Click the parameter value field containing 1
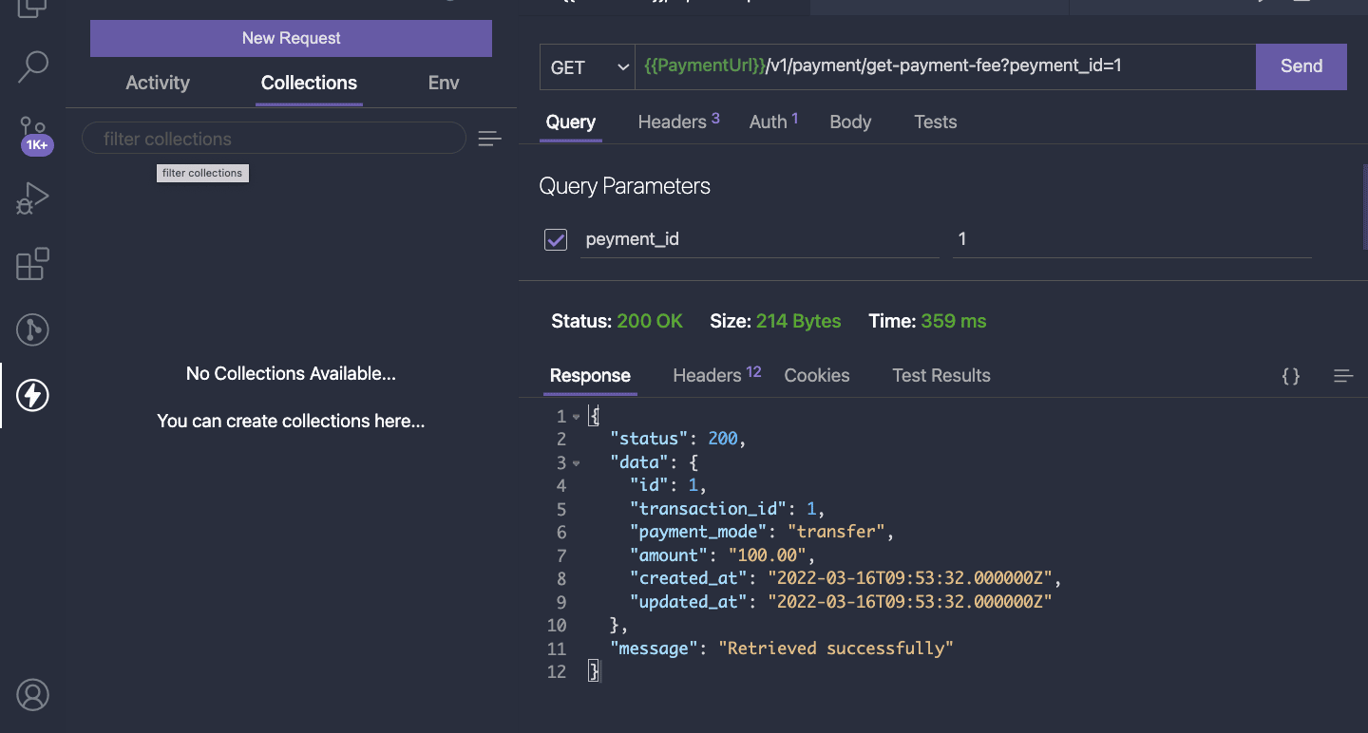This screenshot has height=733, width=1368. coord(1132,239)
